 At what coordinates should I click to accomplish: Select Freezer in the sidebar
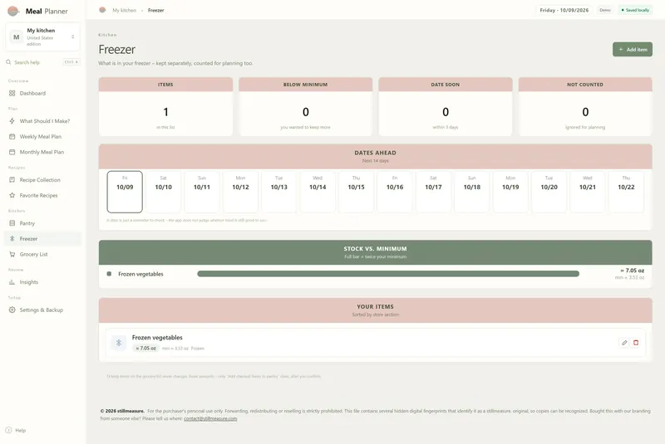click(x=43, y=239)
